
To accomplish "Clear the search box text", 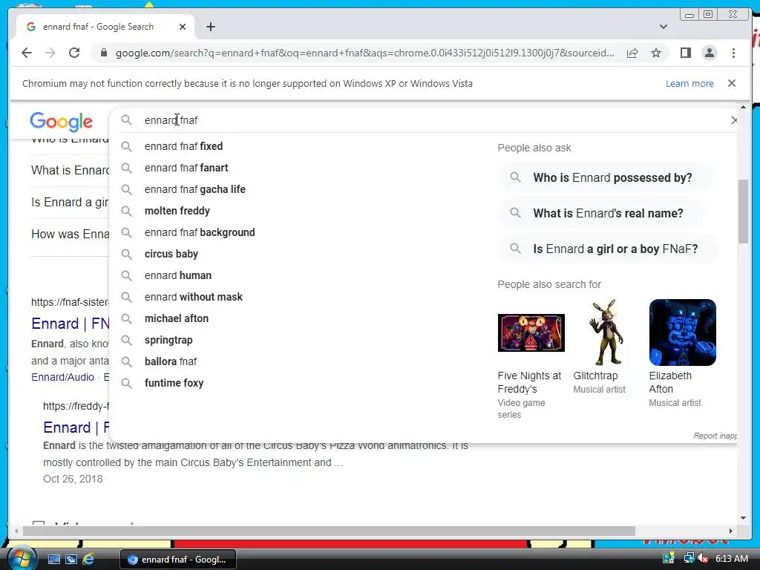I will point(734,120).
